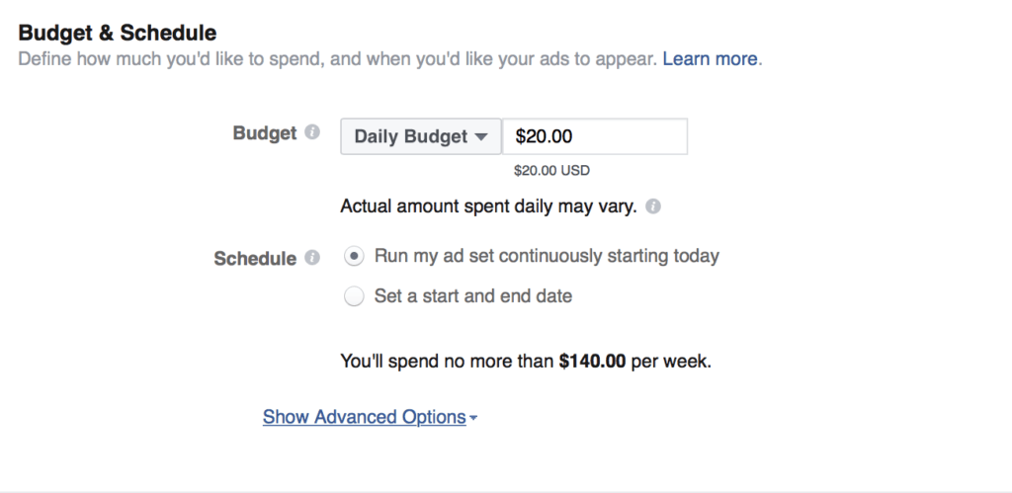Open the Daily Budget dropdown
Screen dimensions: 1012x493
coord(421,136)
